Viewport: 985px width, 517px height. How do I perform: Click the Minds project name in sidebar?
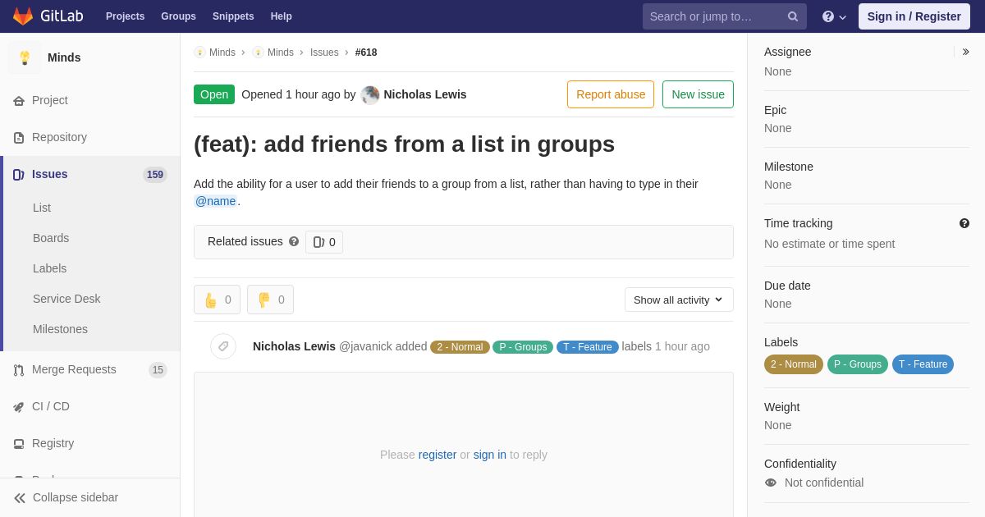tap(64, 57)
